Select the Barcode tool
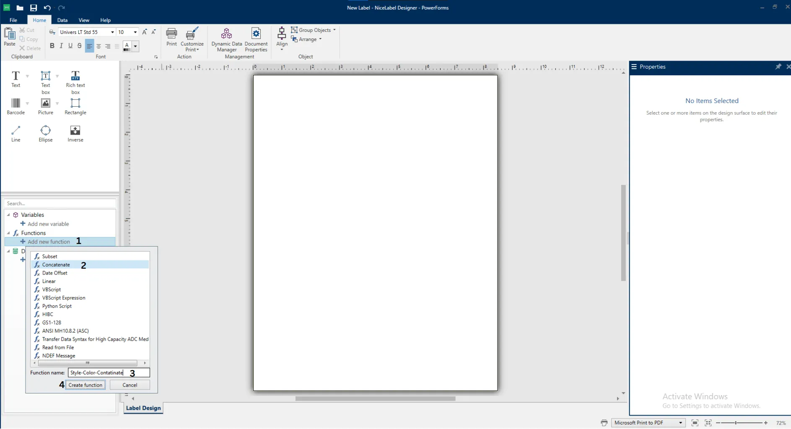The width and height of the screenshot is (791, 429). coord(16,106)
